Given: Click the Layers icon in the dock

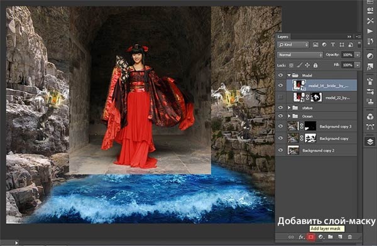Looking at the screenshot, I should tap(370, 142).
